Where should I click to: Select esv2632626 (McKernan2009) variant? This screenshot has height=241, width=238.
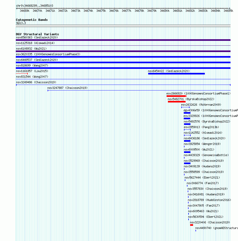pos(201,105)
